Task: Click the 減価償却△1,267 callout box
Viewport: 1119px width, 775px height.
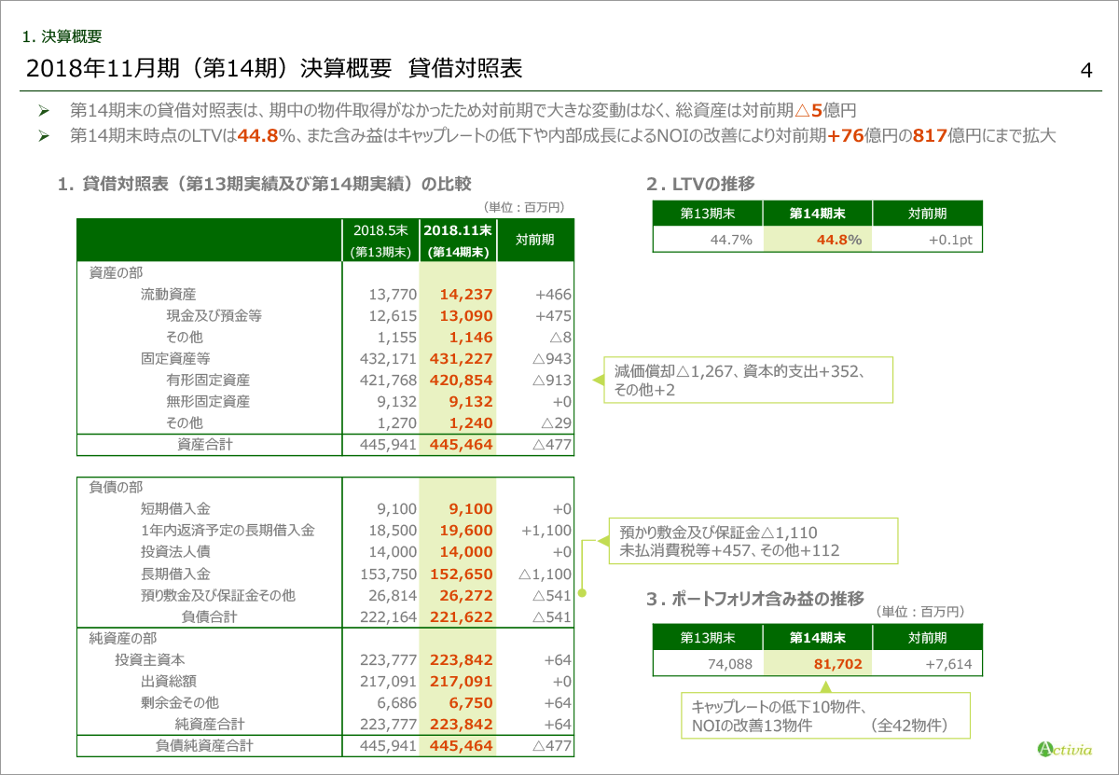Action: 748,381
